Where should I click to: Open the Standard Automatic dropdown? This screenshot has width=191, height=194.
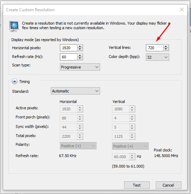(x=75, y=91)
